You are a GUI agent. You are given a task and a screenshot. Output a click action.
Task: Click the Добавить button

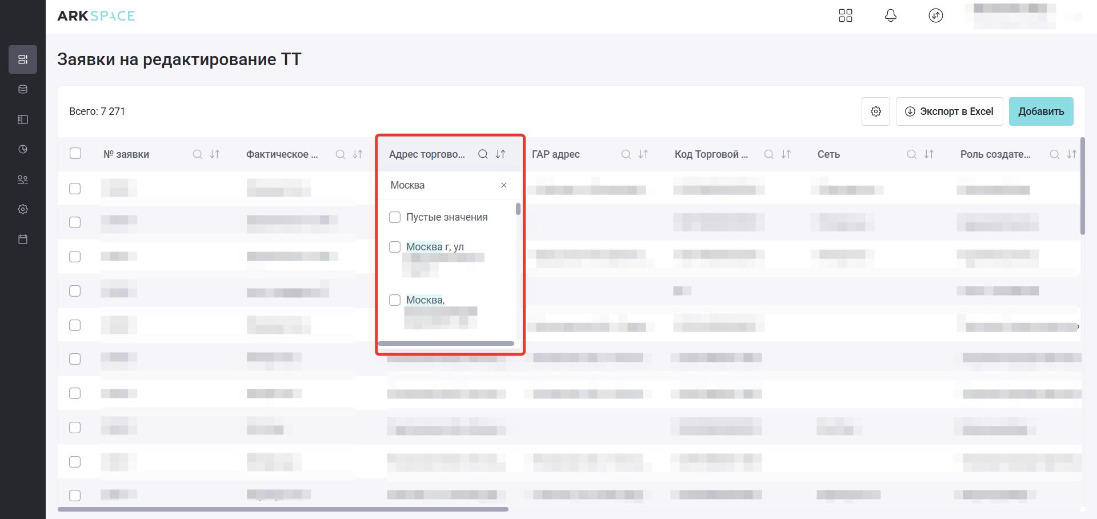click(x=1040, y=111)
